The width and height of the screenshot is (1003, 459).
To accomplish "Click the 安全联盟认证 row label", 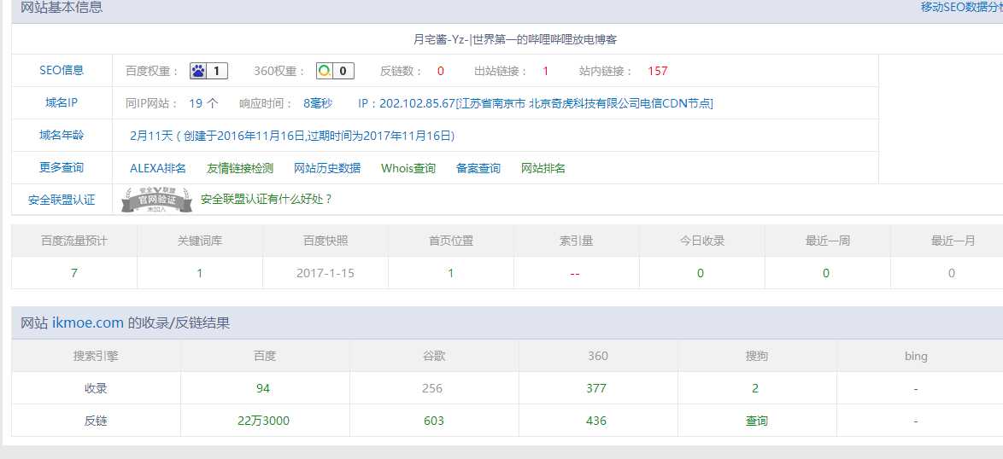I will click(62, 200).
